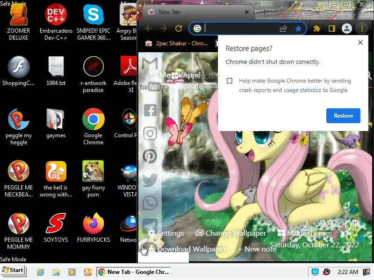The height and width of the screenshot is (280, 374).
Task: Launch media player from quick launch
Action: pos(72,272)
